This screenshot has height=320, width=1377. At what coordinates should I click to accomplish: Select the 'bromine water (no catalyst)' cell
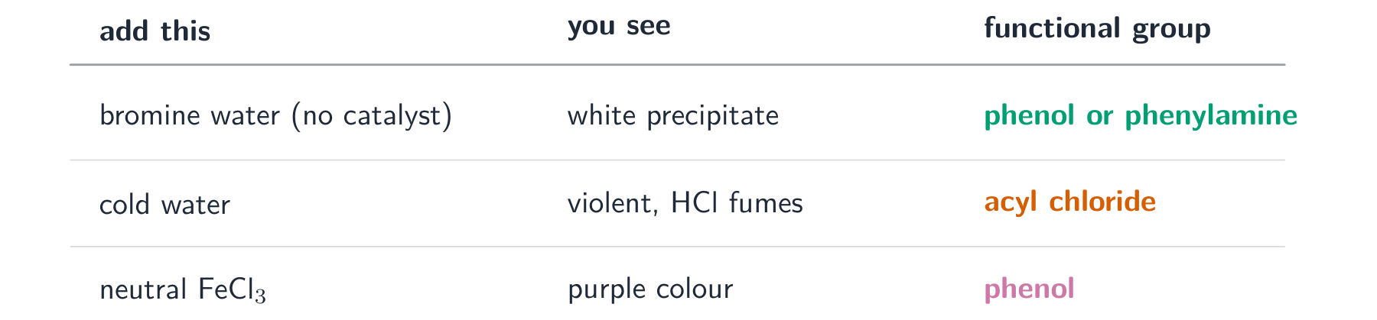[276, 115]
